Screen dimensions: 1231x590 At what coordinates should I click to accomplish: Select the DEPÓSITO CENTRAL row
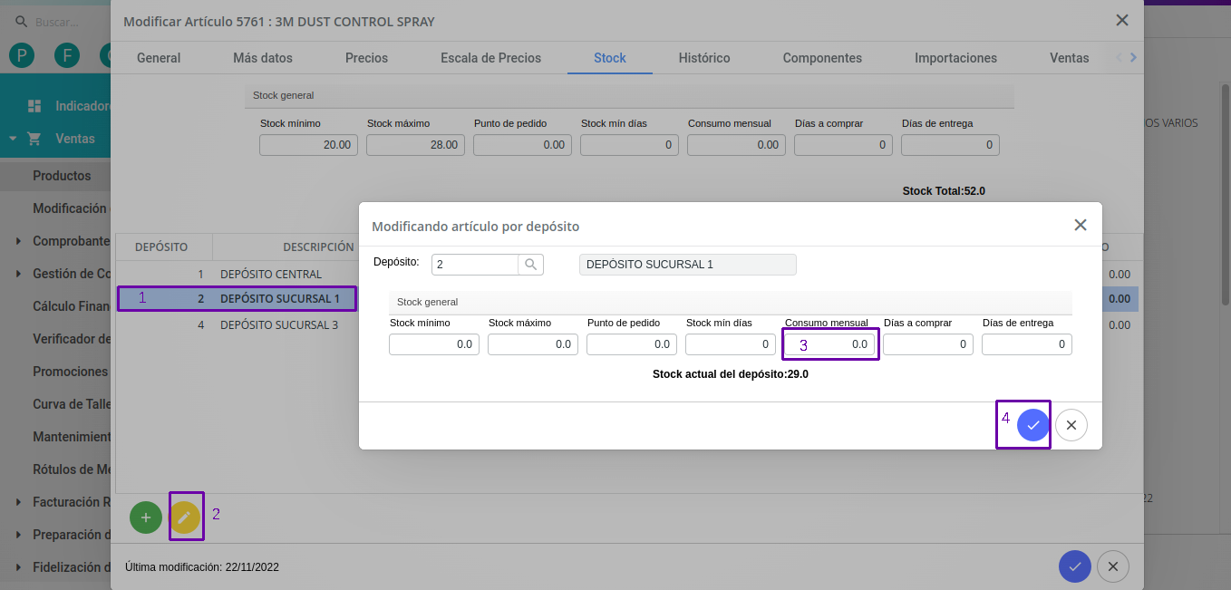[270, 274]
